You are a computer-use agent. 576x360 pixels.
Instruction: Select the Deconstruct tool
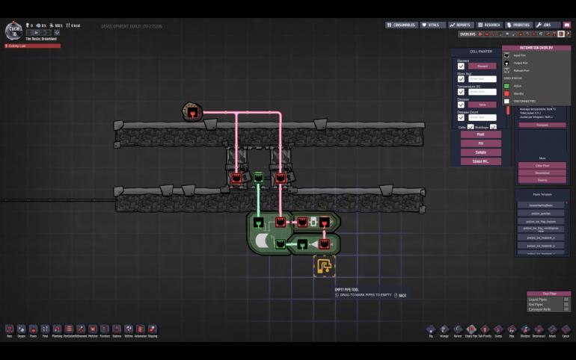tap(539, 329)
